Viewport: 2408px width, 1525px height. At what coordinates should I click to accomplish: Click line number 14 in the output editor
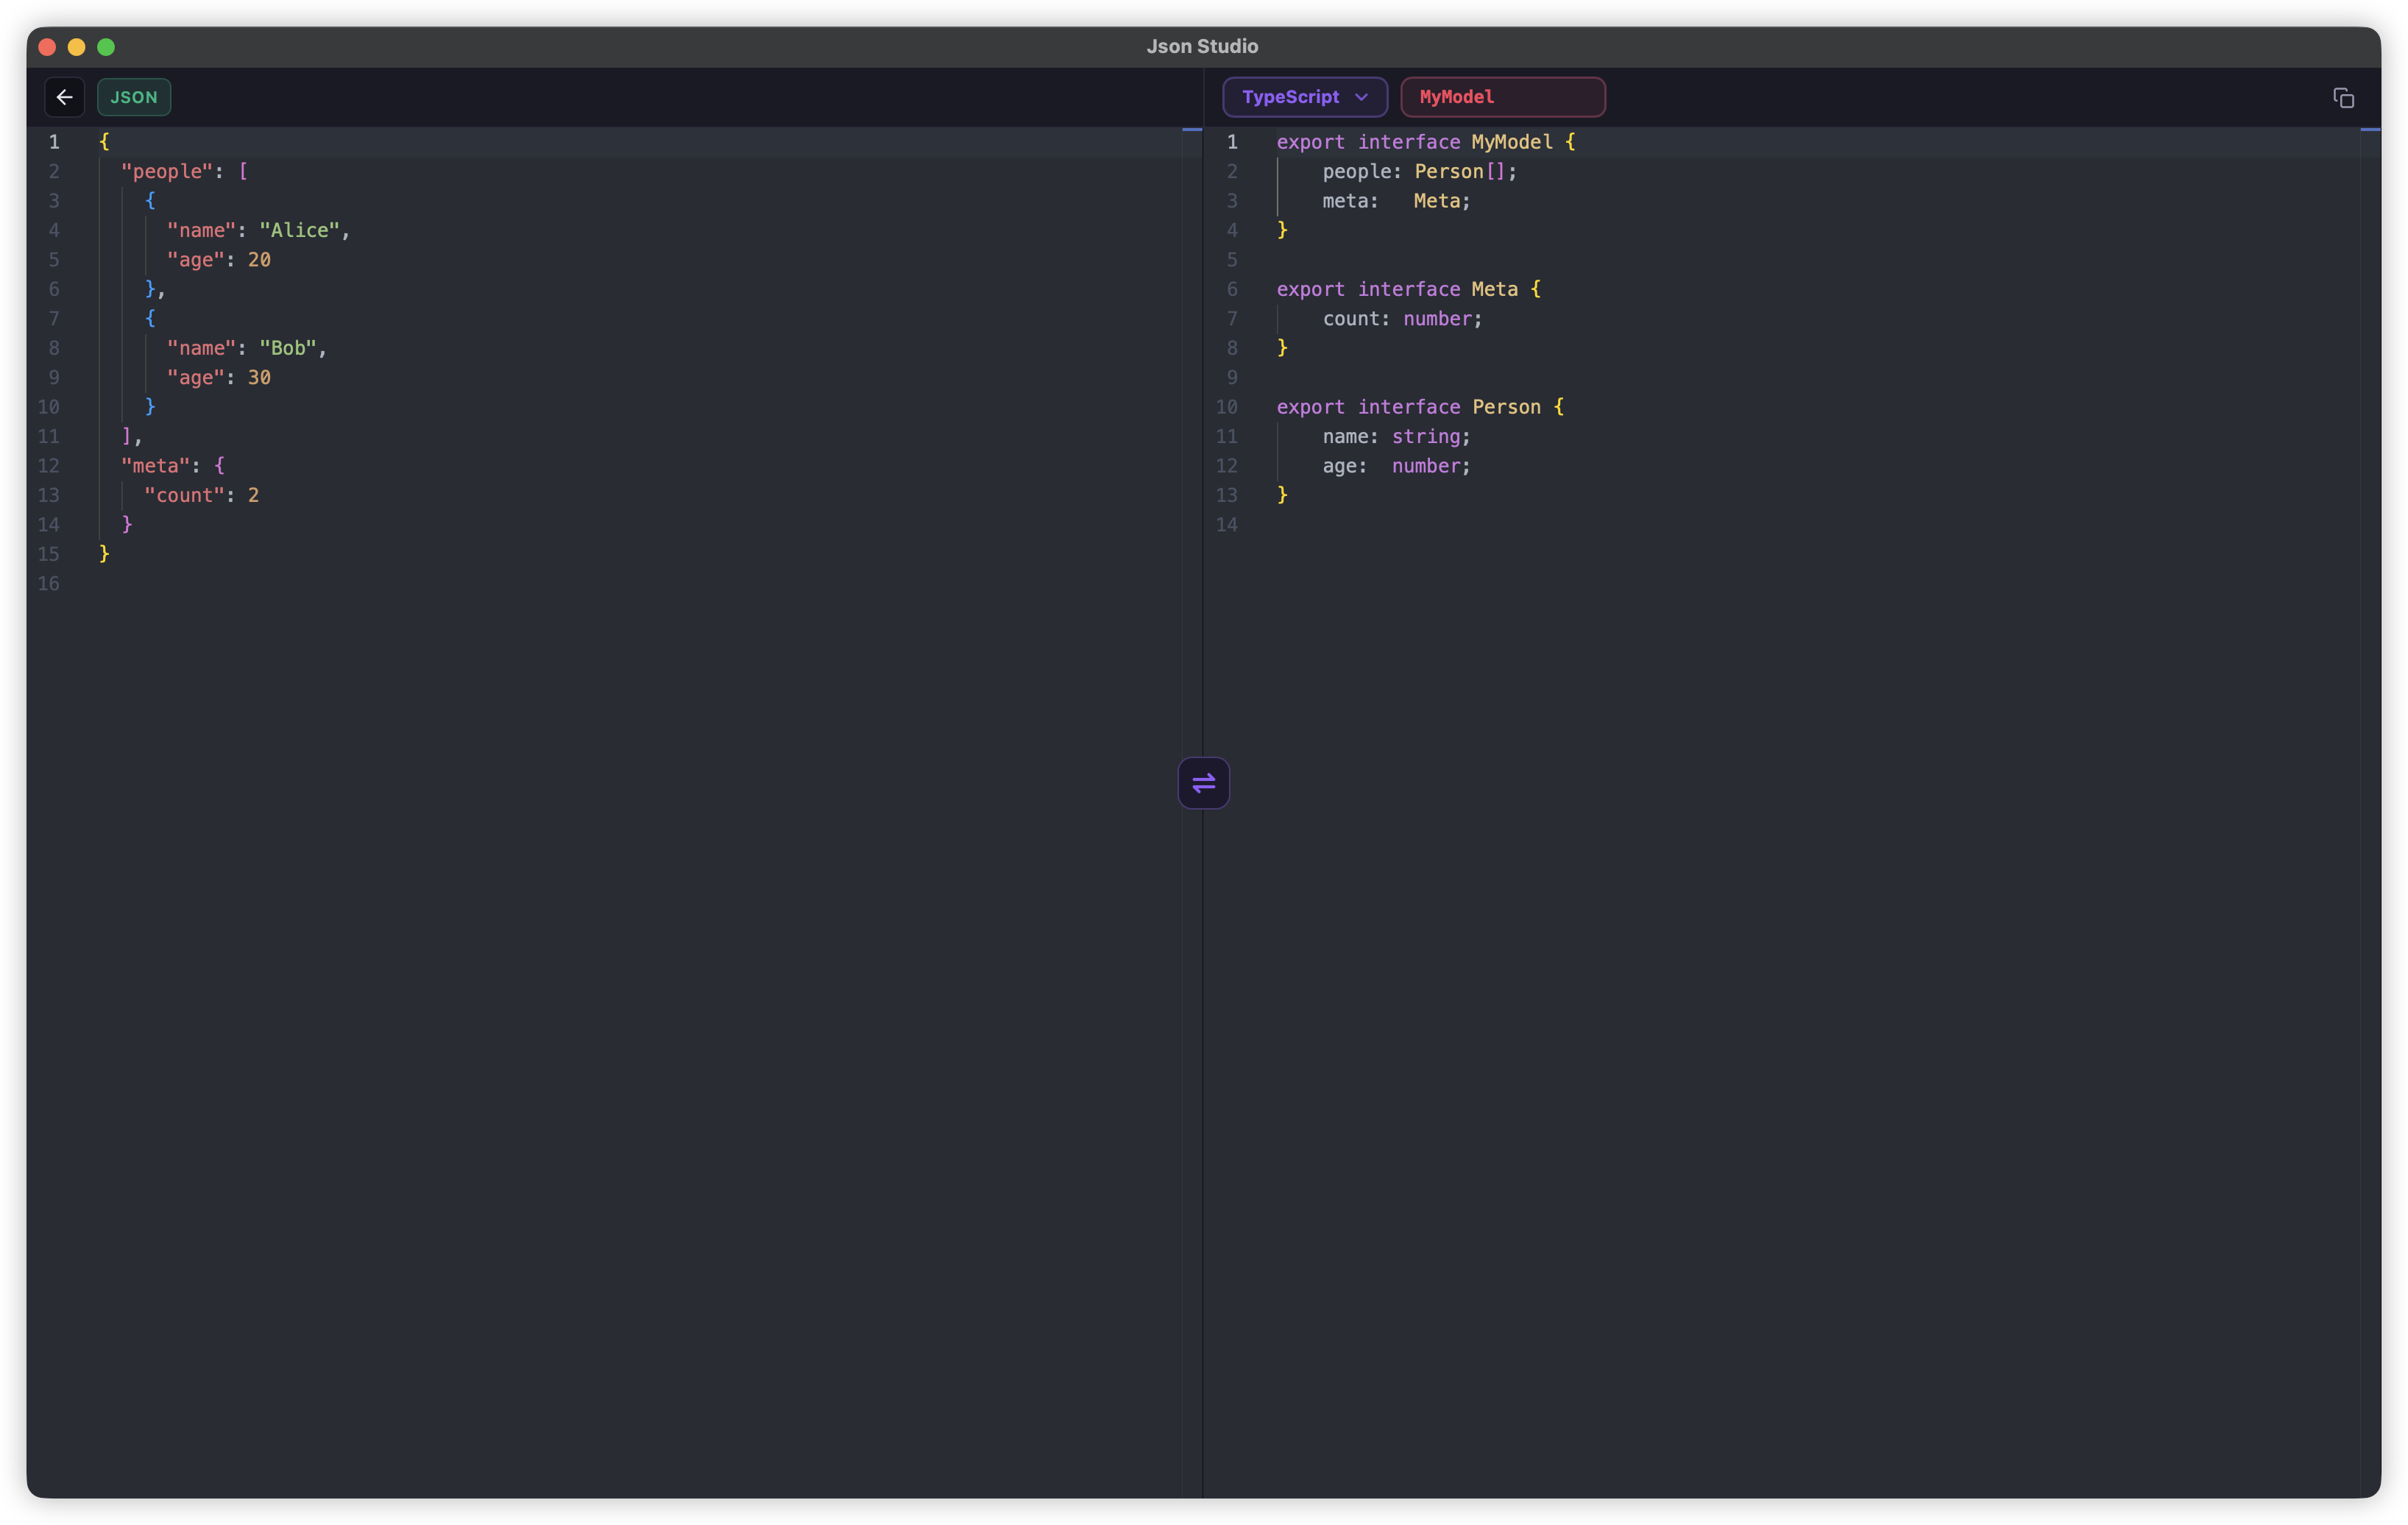(x=1226, y=525)
